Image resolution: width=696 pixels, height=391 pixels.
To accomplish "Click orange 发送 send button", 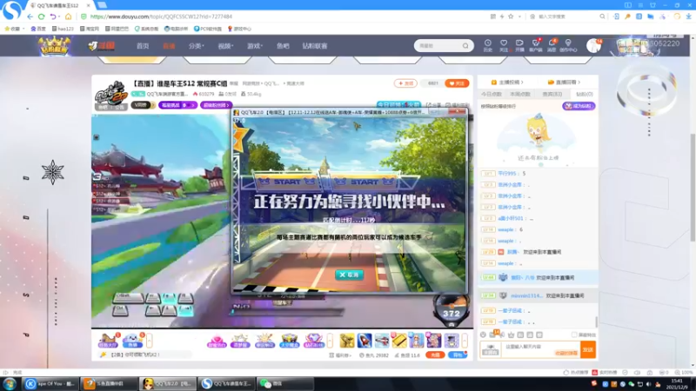I will (588, 350).
